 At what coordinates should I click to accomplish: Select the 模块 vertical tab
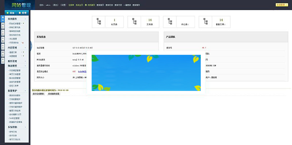coord(3,26)
